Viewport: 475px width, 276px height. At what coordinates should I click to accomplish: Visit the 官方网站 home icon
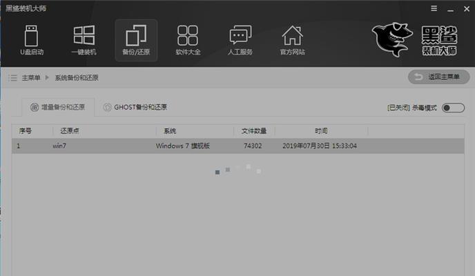(x=292, y=40)
